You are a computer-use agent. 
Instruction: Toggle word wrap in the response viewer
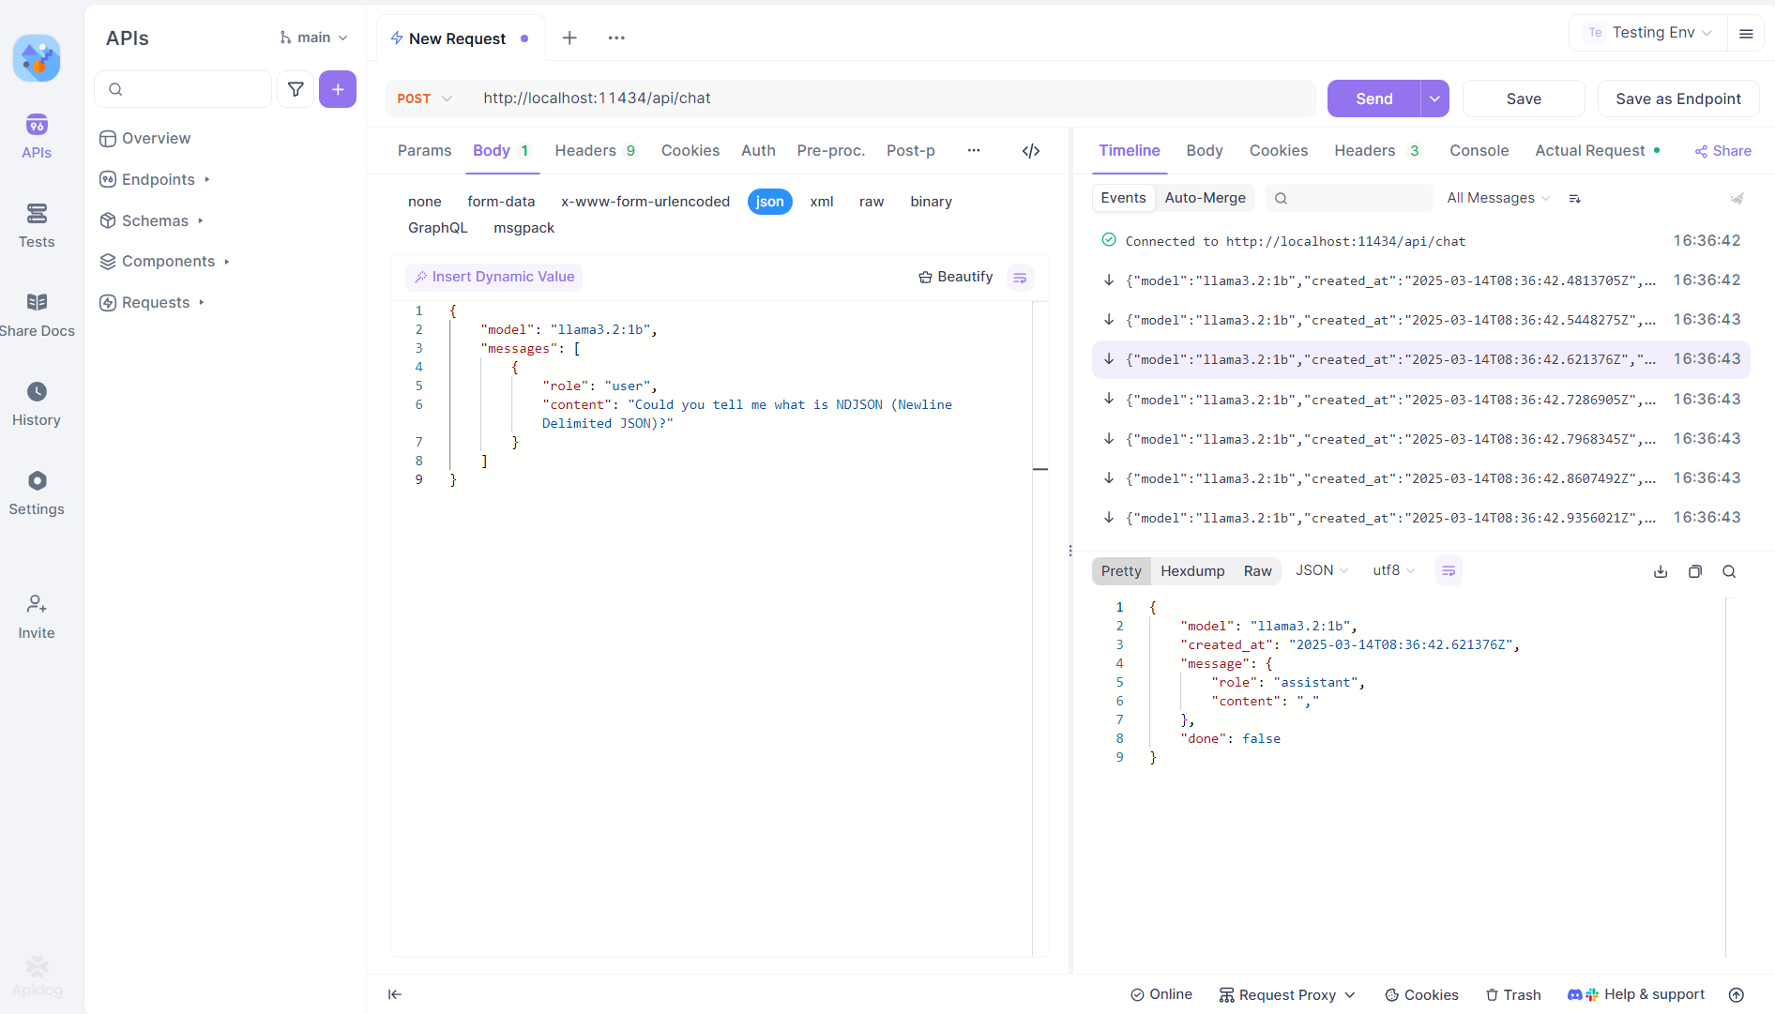(1449, 570)
